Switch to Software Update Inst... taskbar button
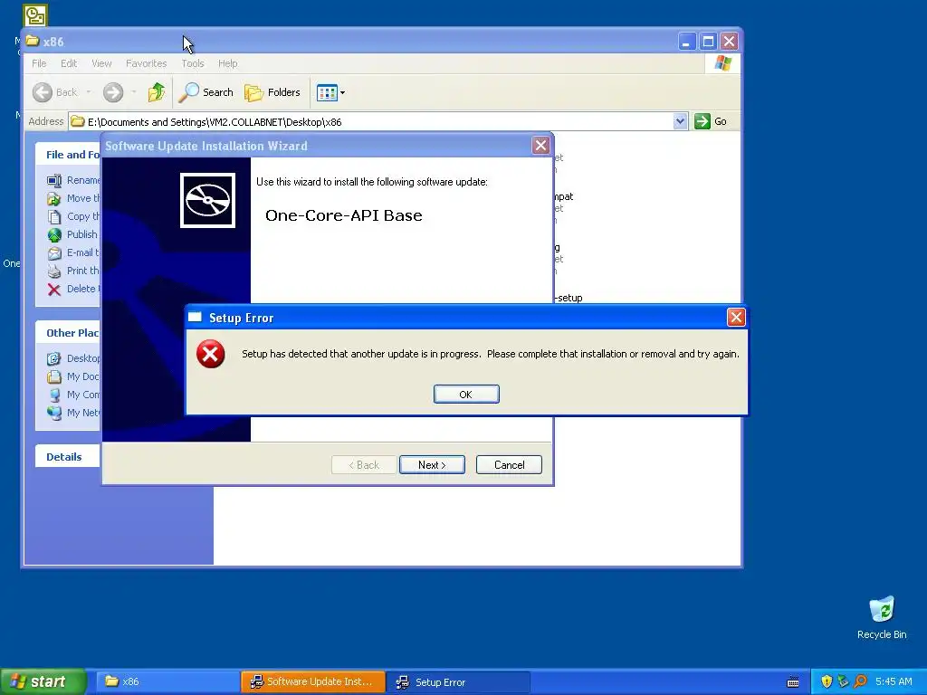Viewport: 927px width, 695px height. tap(312, 681)
